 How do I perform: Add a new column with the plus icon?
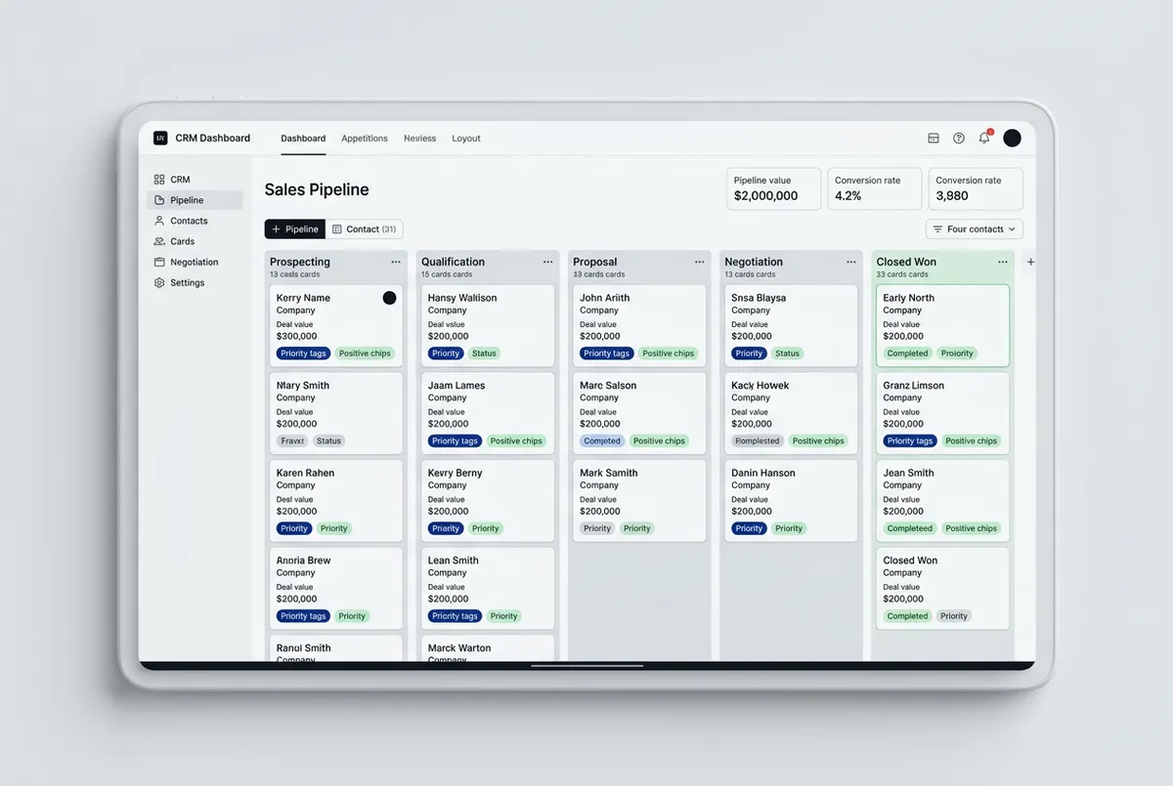click(x=1030, y=262)
